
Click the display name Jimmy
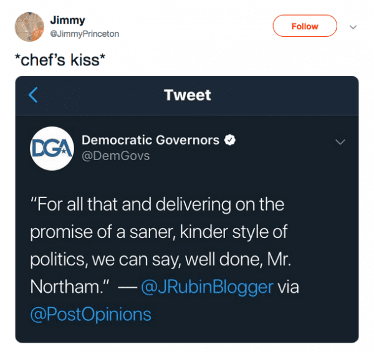click(67, 20)
